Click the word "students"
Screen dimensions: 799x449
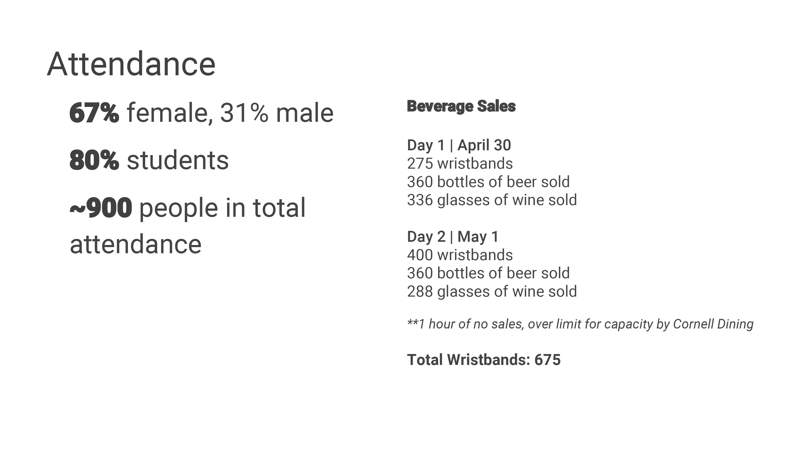178,160
